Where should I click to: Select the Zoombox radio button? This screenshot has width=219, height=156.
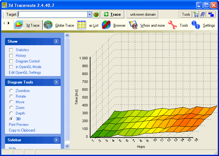pyautogui.click(x=11, y=91)
